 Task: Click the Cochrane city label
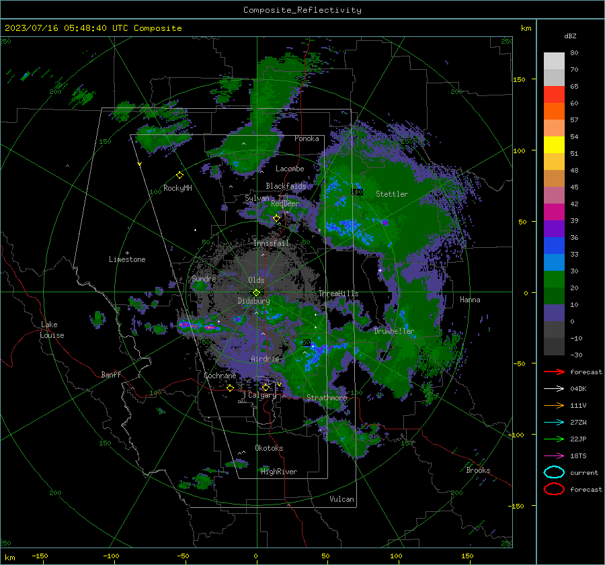(220, 376)
